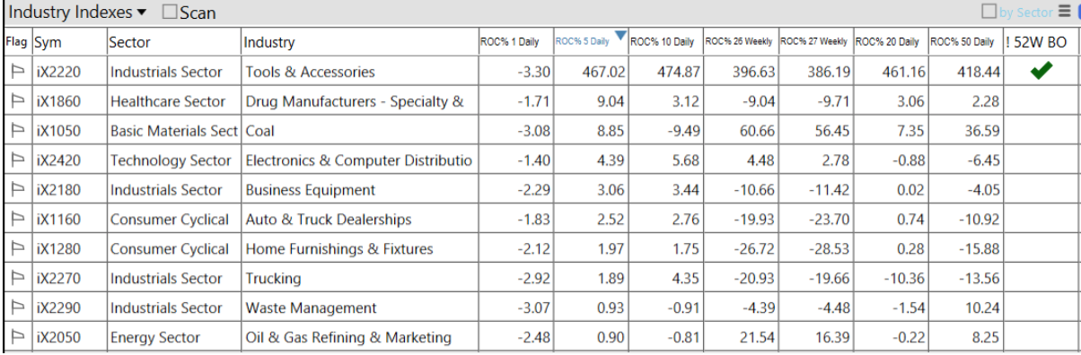
Task: Flag the iX2180 Business Equipment row
Action: click(17, 190)
